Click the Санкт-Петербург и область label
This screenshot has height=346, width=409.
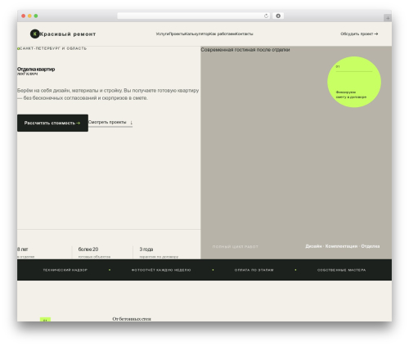(53, 48)
